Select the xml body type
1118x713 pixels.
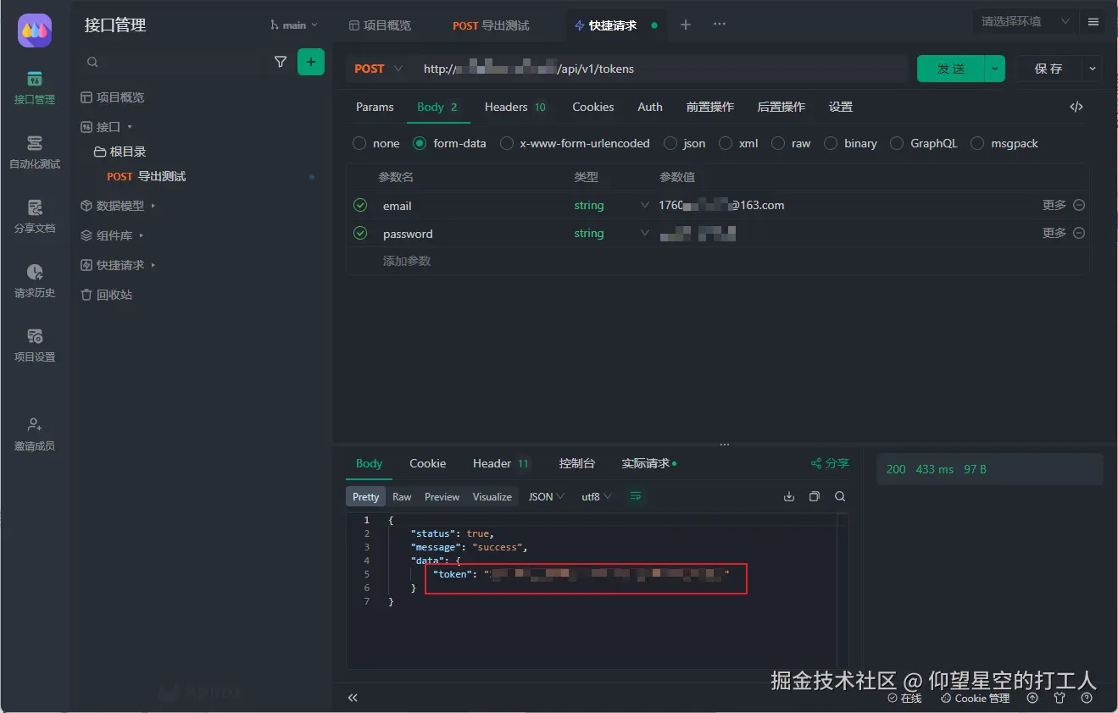738,143
